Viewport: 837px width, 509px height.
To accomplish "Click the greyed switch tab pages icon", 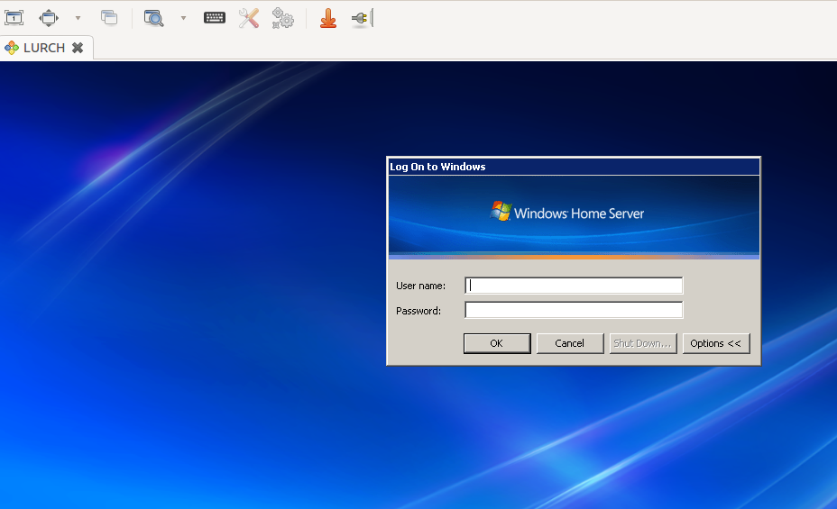I will click(x=109, y=18).
